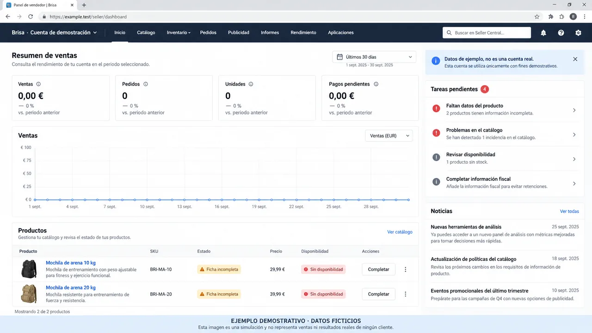The height and width of the screenshot is (333, 592).
Task: Open more actions for Mochila de arena 20 kg
Action: 406,294
